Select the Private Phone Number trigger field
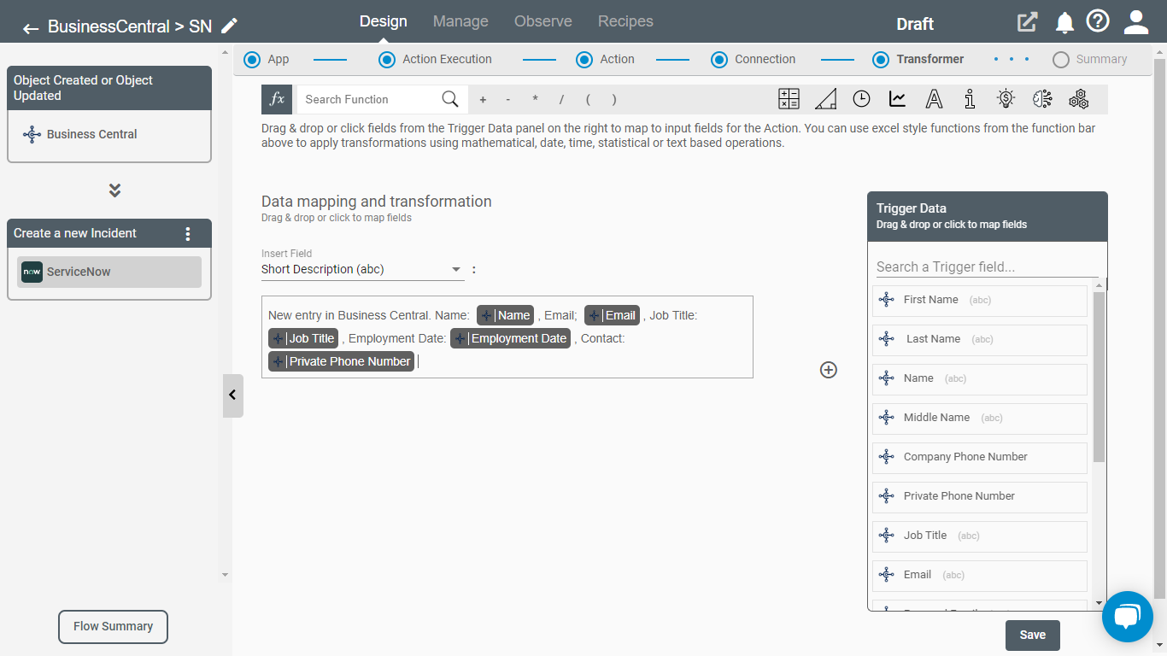 coord(980,496)
